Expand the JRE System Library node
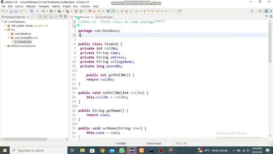Screen dimensions: 273x154 tap(6, 26)
